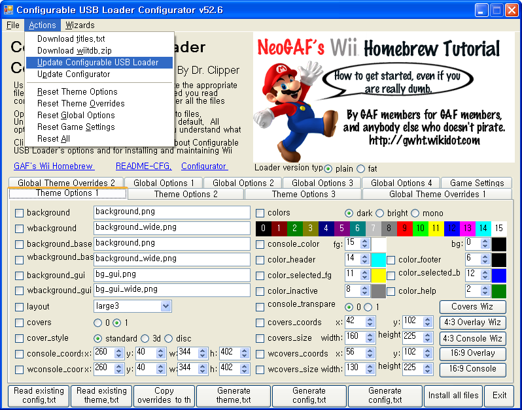Viewport: 522px width, 410px height.
Task: Tick the cover_style checkbox
Action: coord(20,338)
